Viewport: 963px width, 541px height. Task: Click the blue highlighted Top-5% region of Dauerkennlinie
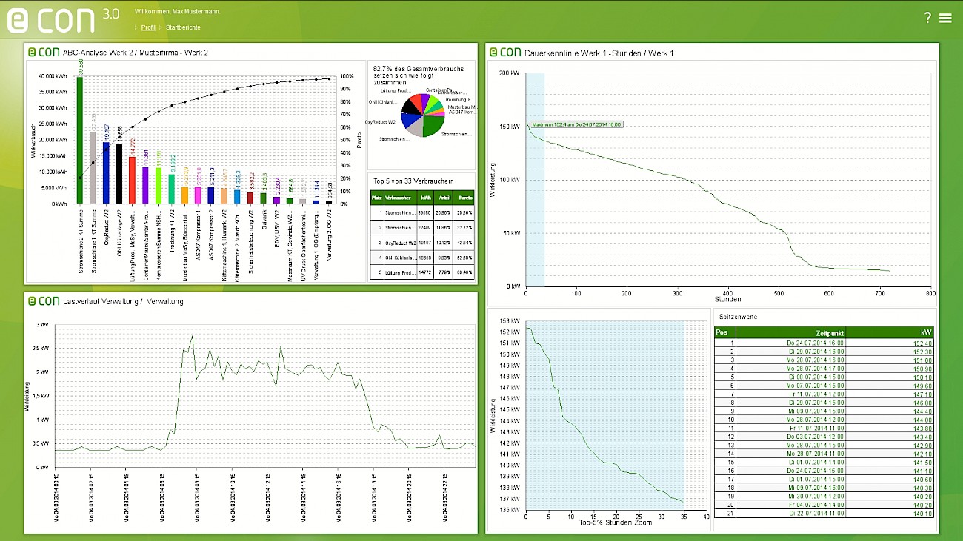(535, 179)
